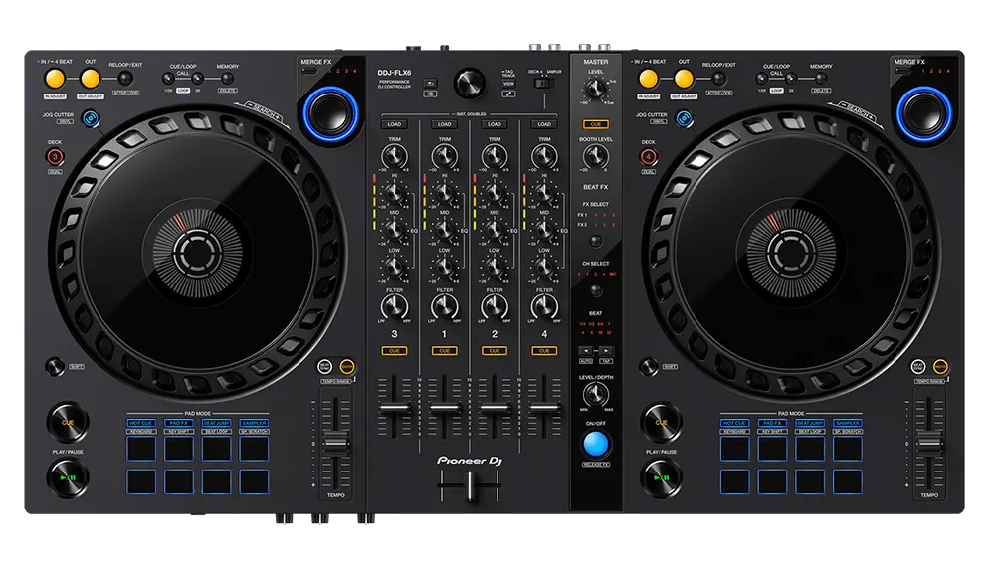Touch the left deck jog wheel center
This screenshot has width=995, height=566.
click(197, 253)
